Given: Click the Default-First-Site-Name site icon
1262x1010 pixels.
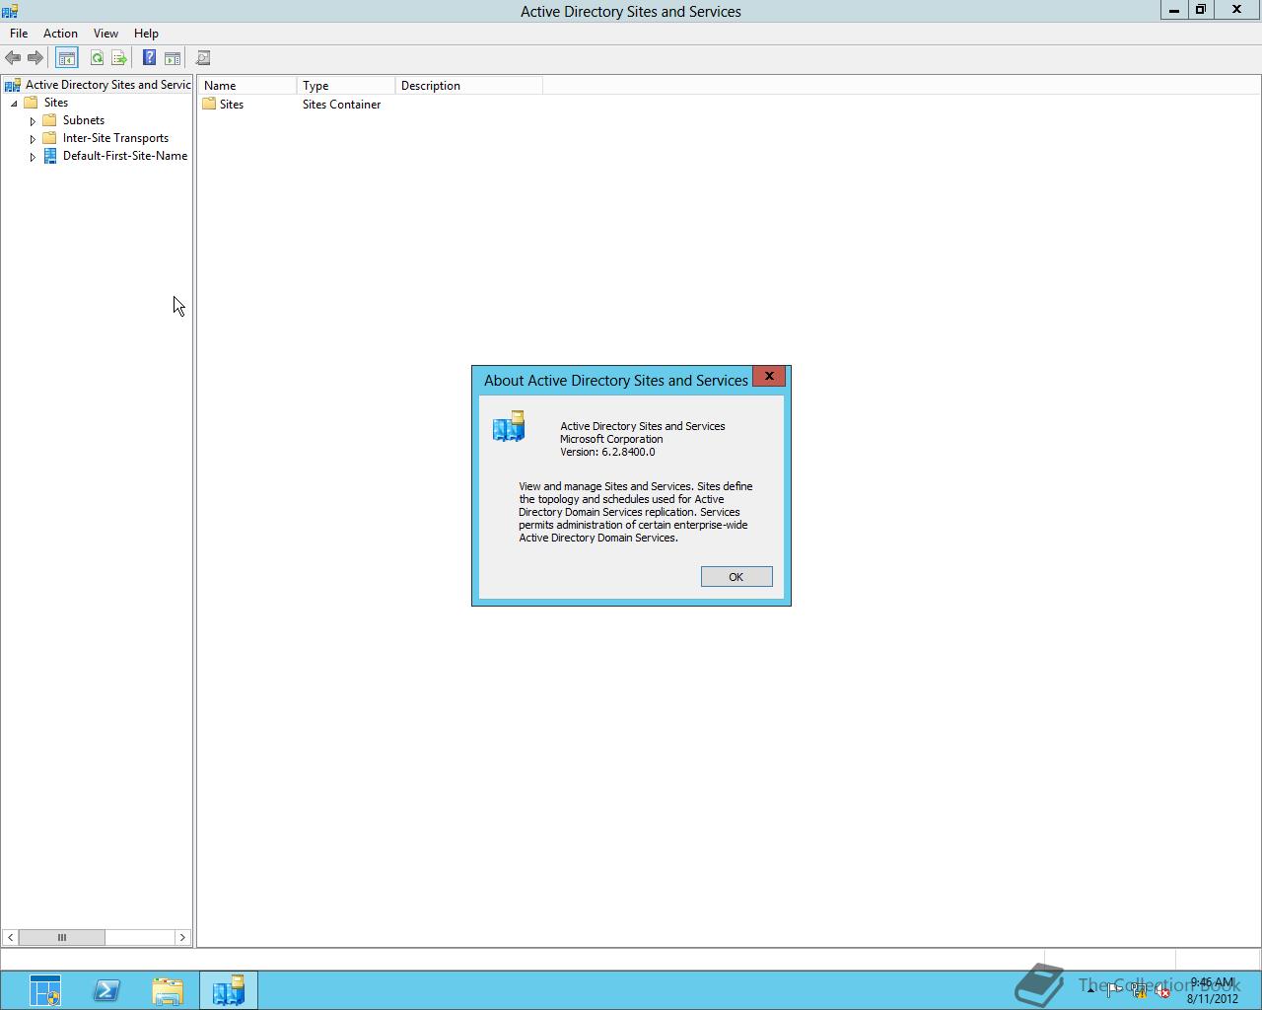Looking at the screenshot, I should (x=50, y=156).
